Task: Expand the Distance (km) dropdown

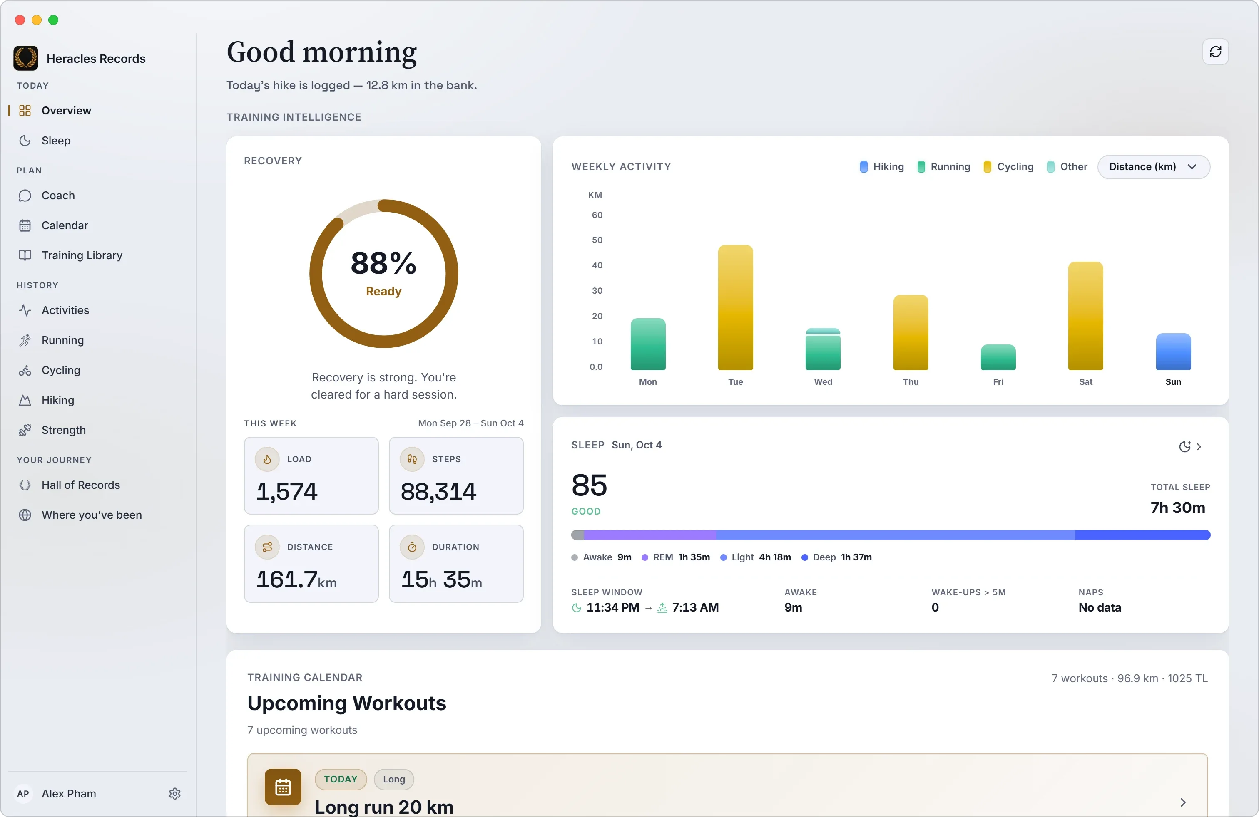Action: (x=1153, y=167)
